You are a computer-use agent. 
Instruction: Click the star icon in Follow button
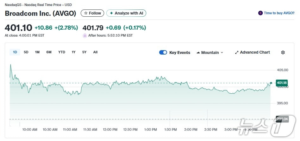(x=86, y=13)
